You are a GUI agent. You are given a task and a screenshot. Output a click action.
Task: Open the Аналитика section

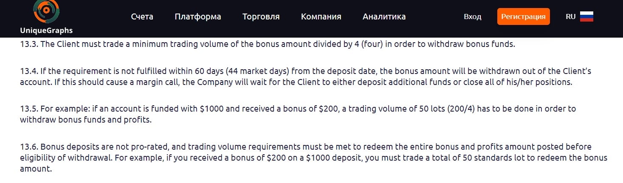tap(384, 17)
